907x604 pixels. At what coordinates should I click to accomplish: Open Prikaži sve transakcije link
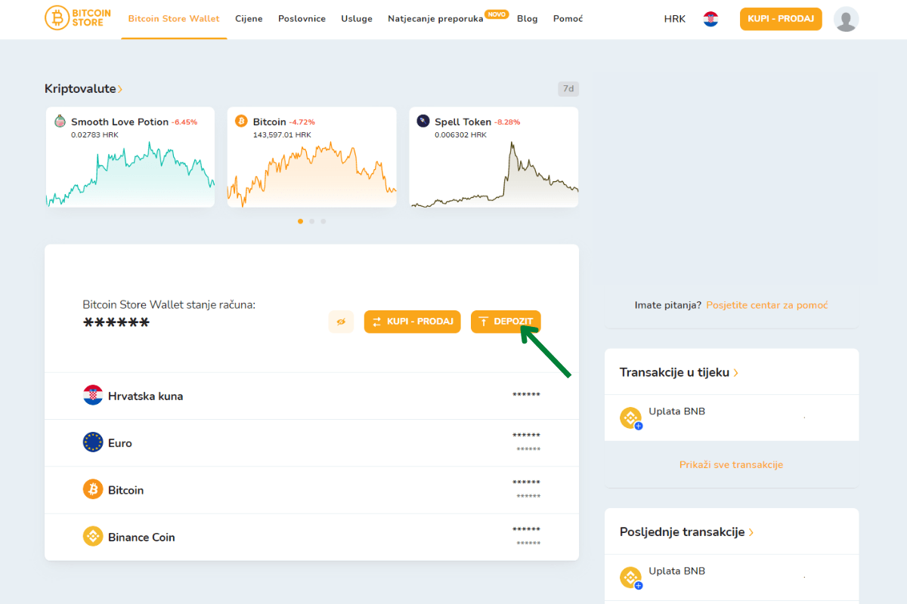click(x=731, y=464)
